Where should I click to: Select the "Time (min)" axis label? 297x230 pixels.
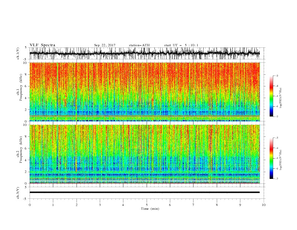[150, 209]
